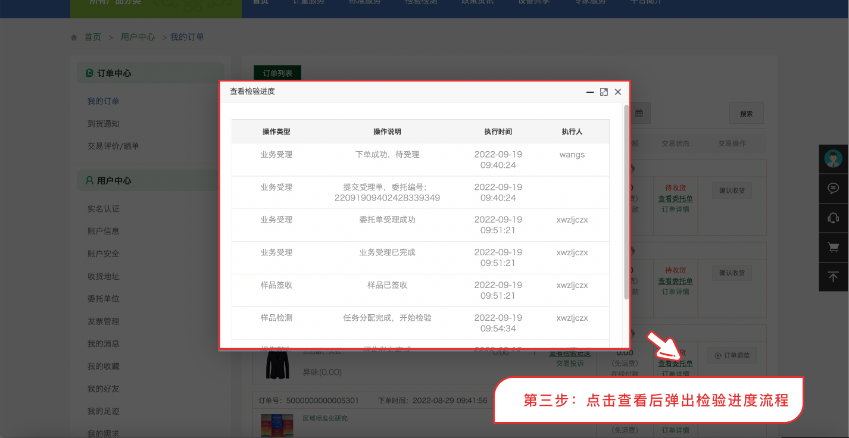This screenshot has height=438, width=849.
Task: Click the 查看检验进度 dialog title
Action: point(252,92)
